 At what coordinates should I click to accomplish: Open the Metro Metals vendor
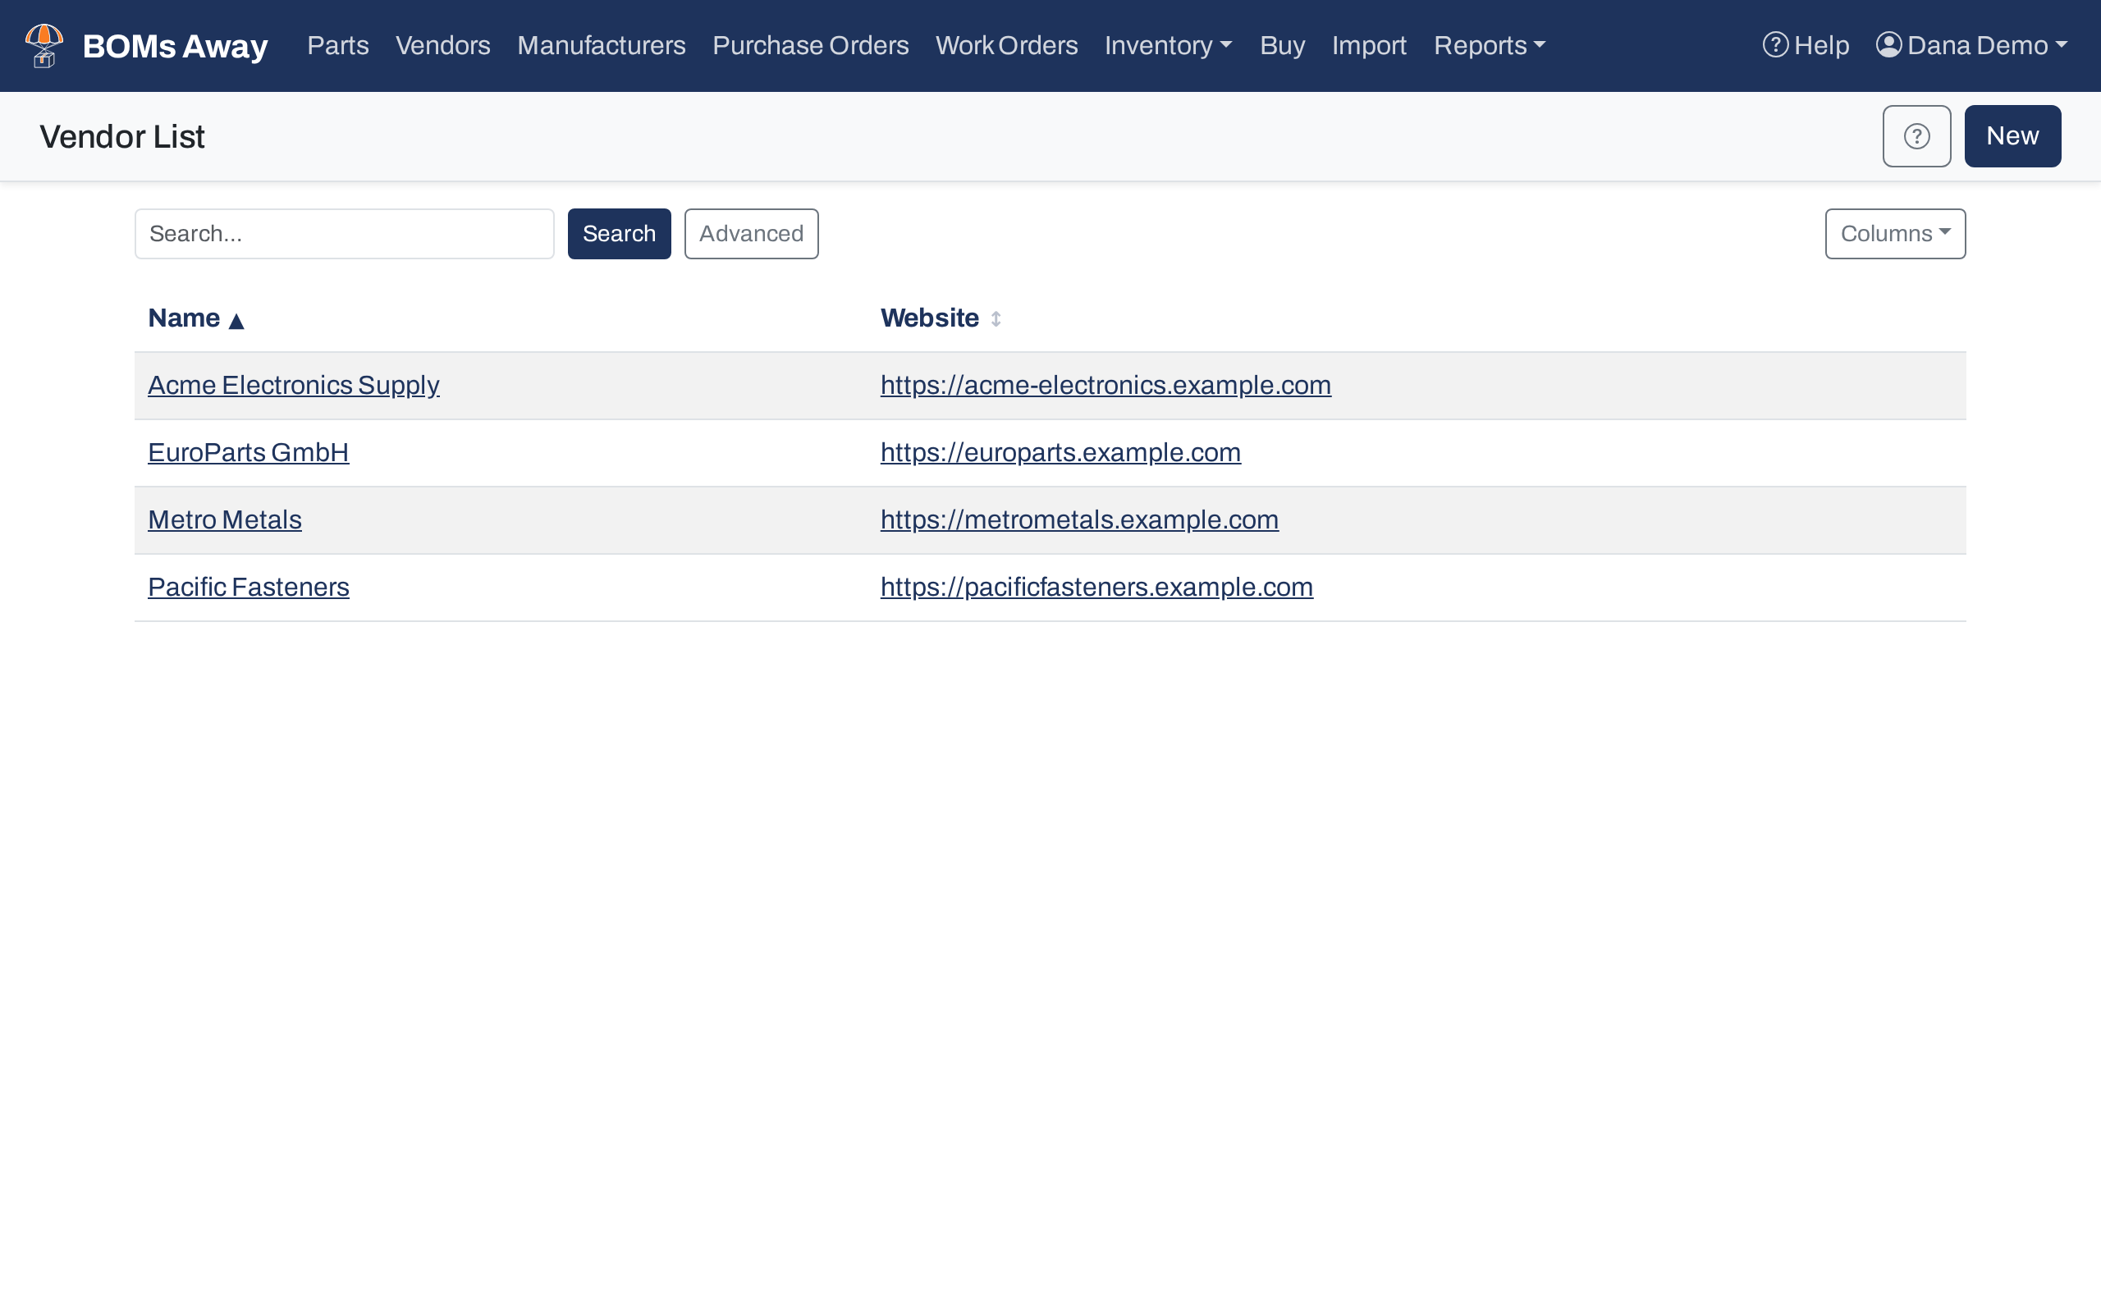pyautogui.click(x=225, y=519)
